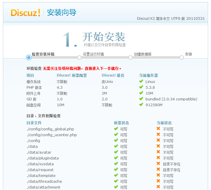The image size is (211, 190).
Task: Click orange X for ./data/template
Action: click(x=158, y=175)
